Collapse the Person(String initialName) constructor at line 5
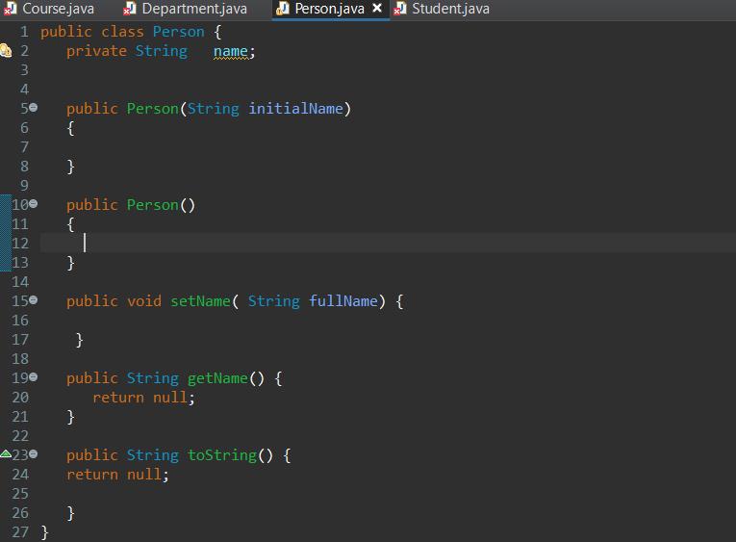The width and height of the screenshot is (736, 542). (34, 108)
